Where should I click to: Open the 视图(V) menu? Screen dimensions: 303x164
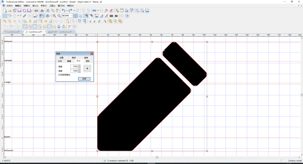[27, 6]
